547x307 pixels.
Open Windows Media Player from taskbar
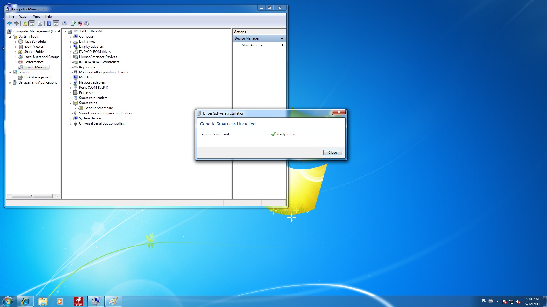pyautogui.click(x=60, y=301)
